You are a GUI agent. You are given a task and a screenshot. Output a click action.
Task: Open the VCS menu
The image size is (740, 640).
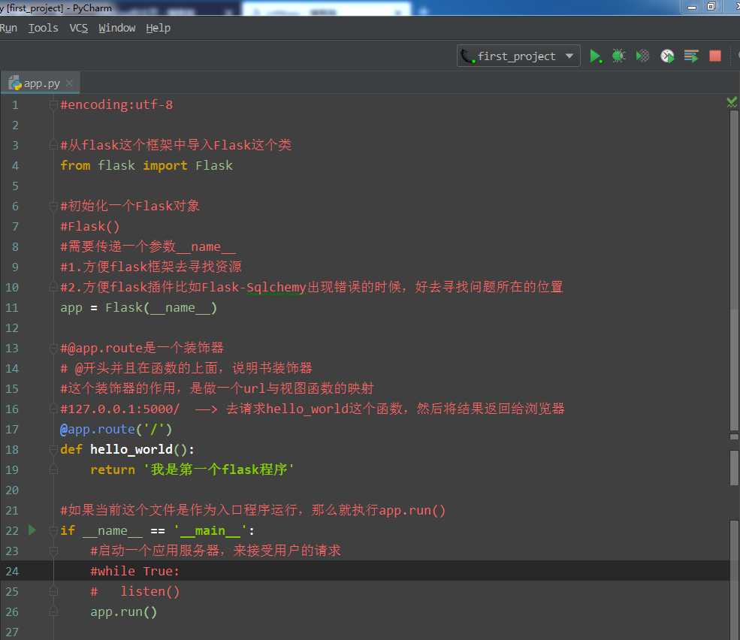pos(78,28)
